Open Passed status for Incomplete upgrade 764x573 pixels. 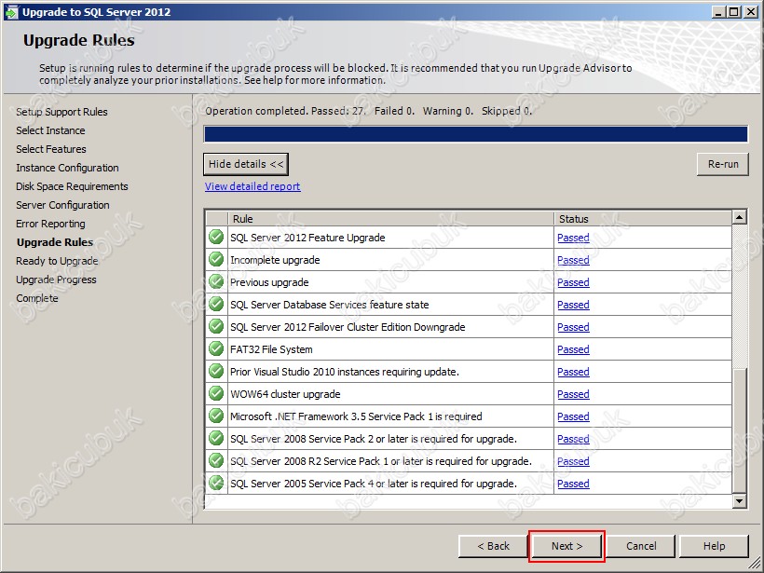coord(573,260)
